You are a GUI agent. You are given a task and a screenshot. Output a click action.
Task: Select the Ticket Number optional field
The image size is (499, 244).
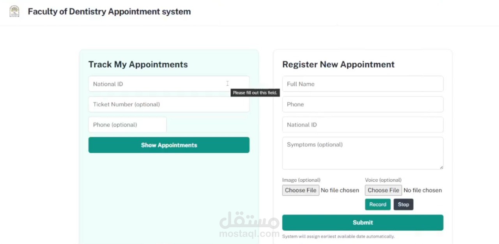(x=169, y=104)
